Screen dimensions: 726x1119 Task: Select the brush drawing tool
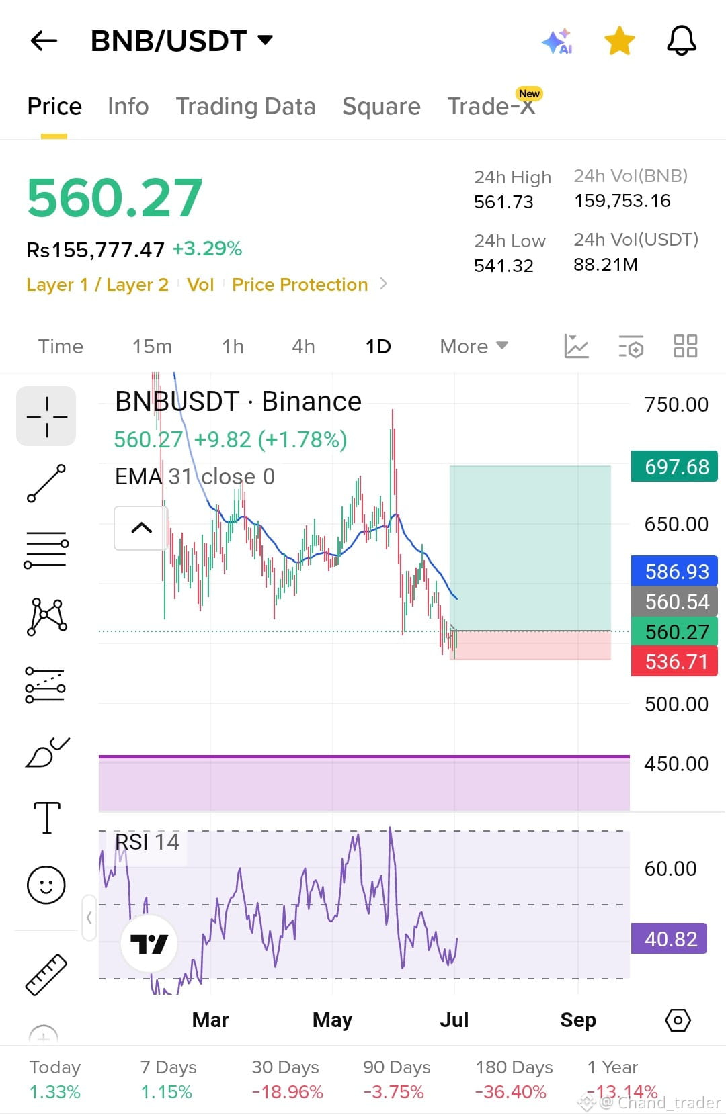(x=47, y=752)
